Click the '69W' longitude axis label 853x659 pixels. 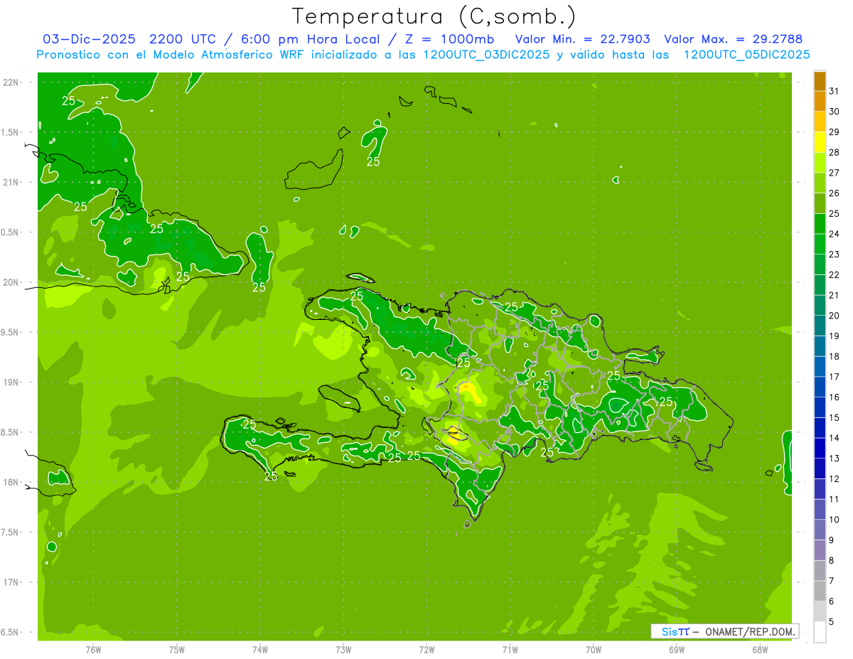tap(677, 650)
